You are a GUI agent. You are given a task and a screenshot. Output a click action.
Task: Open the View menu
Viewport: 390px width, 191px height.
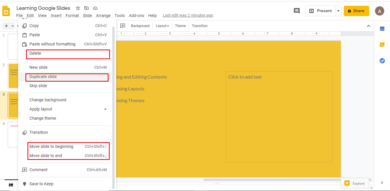pyautogui.click(x=42, y=16)
